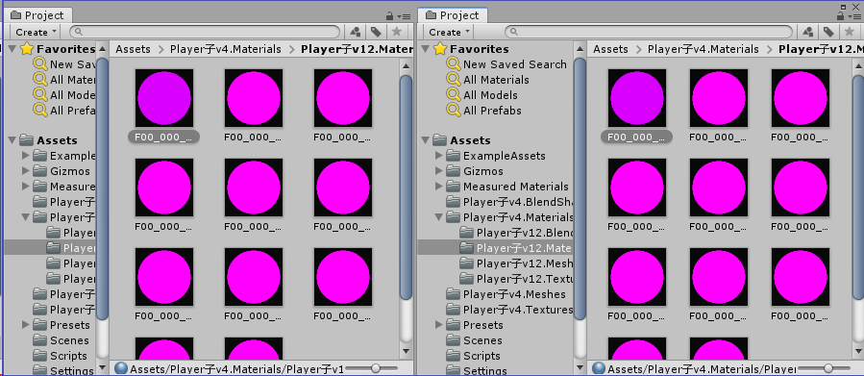The image size is (864, 376).
Task: Select Settings folder in right window
Action: click(485, 371)
